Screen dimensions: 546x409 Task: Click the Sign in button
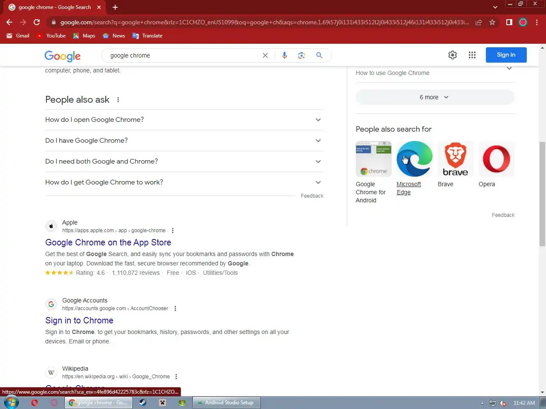(506, 55)
